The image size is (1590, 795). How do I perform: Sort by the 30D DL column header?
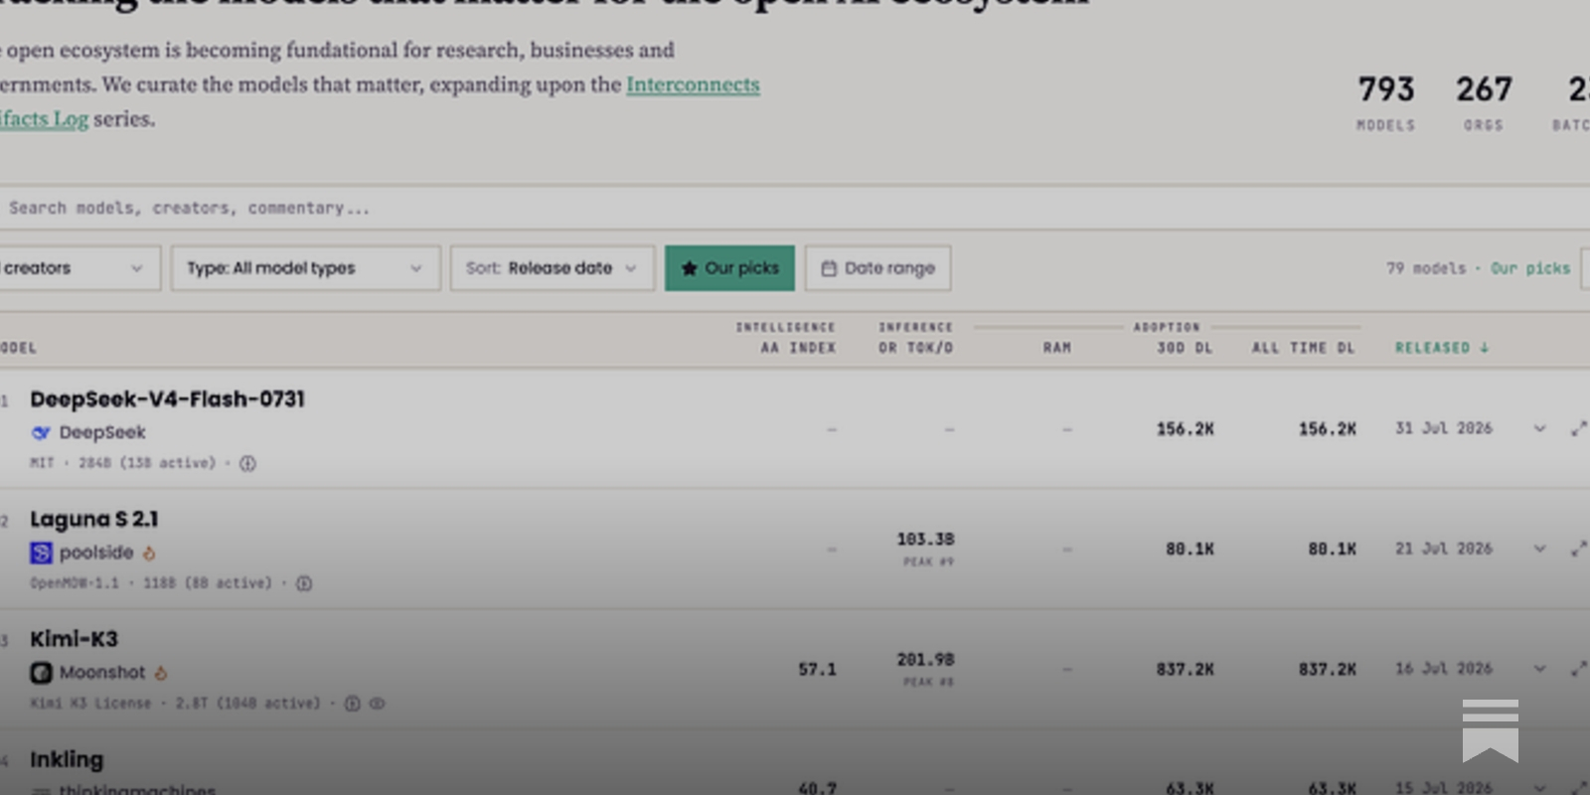point(1185,348)
